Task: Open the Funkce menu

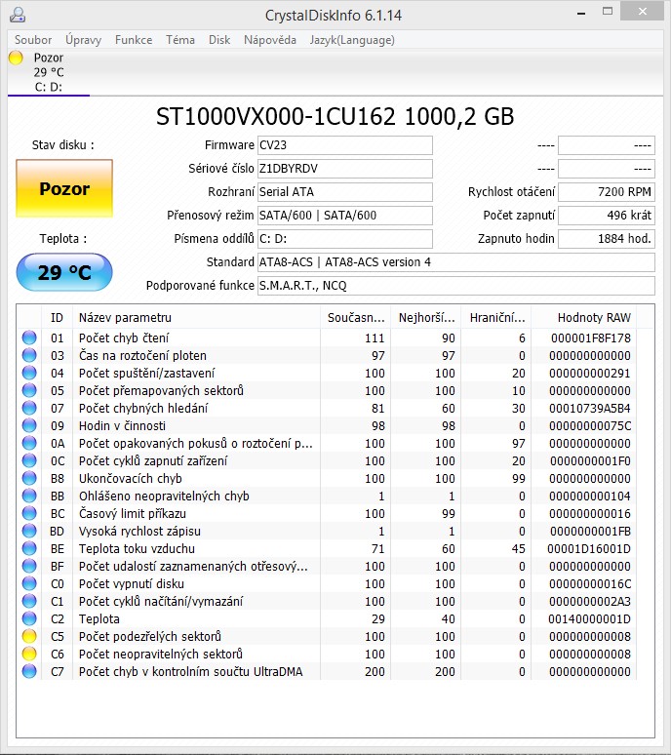Action: 133,40
